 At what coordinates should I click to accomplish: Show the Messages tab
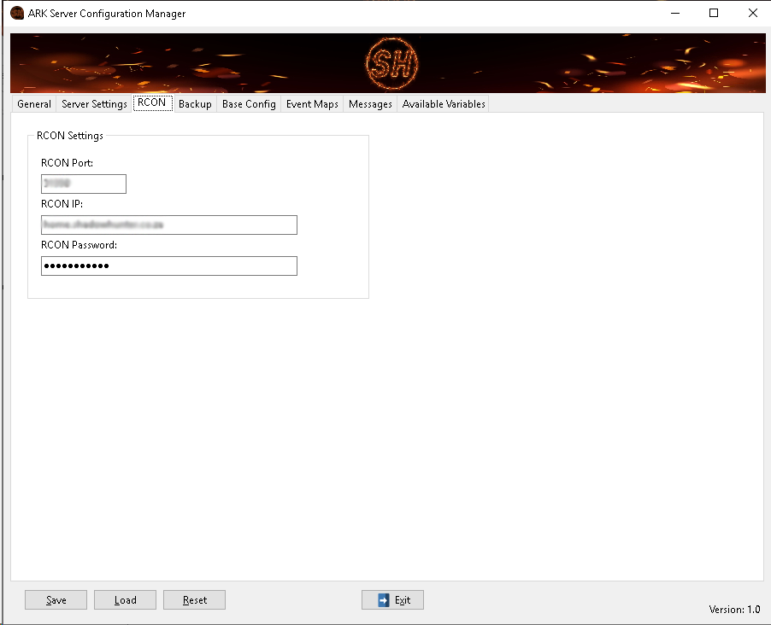tap(370, 104)
